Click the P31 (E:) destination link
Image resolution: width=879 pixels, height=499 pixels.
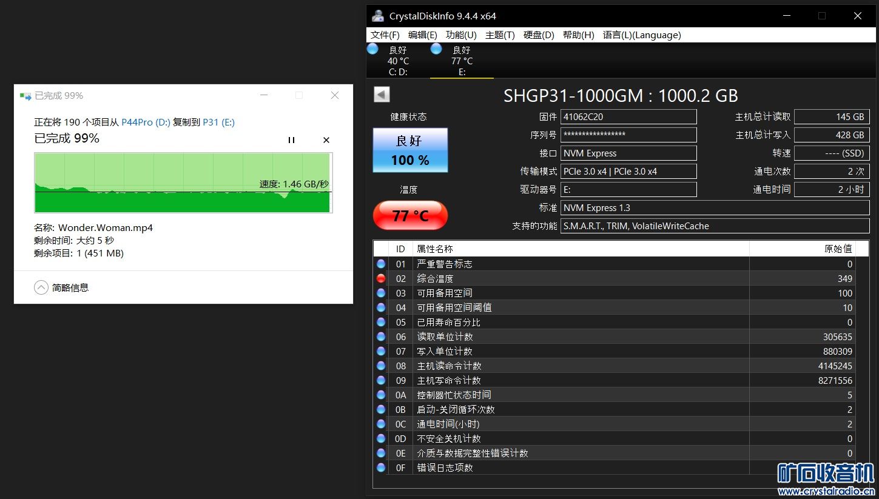tap(218, 122)
